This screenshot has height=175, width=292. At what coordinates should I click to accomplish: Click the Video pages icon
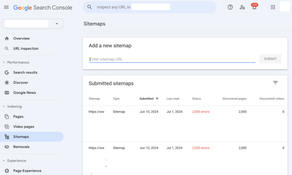pyautogui.click(x=7, y=127)
